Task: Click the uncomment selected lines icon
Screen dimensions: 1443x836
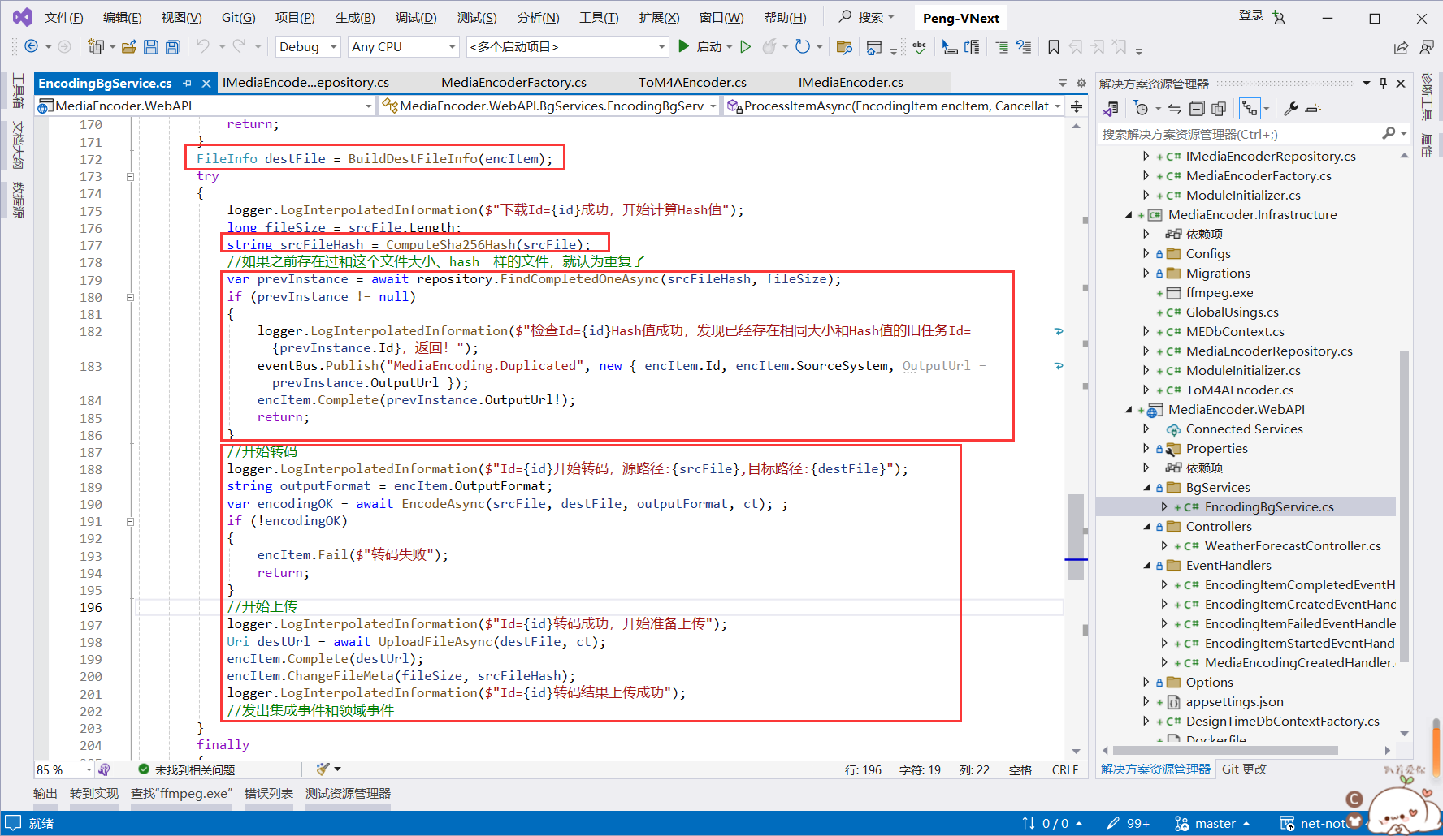Action: [1024, 47]
